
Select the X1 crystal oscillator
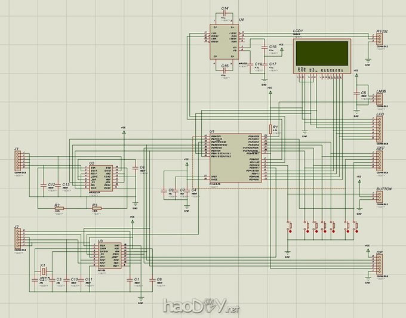pyautogui.click(x=43, y=271)
